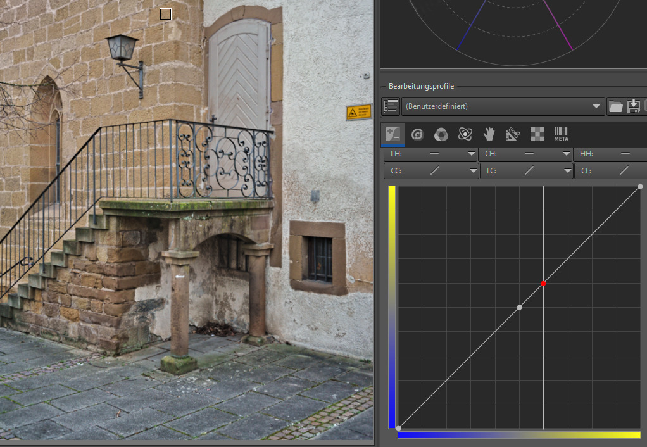Switch to the META tab
The width and height of the screenshot is (647, 447).
click(561, 134)
